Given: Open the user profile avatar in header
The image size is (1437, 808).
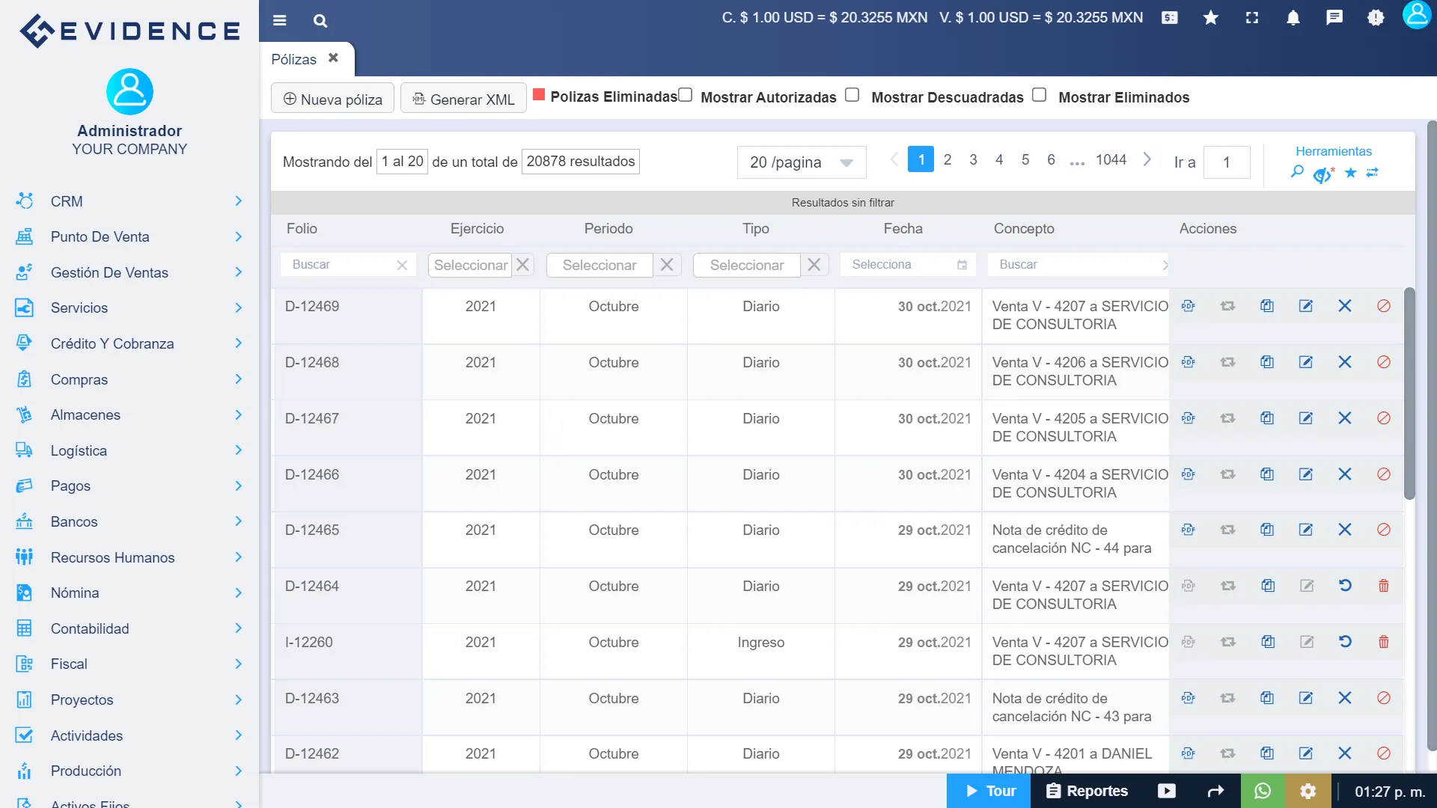Looking at the screenshot, I should pyautogui.click(x=1417, y=15).
